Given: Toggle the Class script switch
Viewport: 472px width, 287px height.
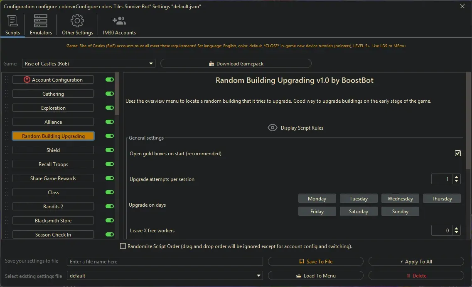Looking at the screenshot, I should click(x=110, y=192).
